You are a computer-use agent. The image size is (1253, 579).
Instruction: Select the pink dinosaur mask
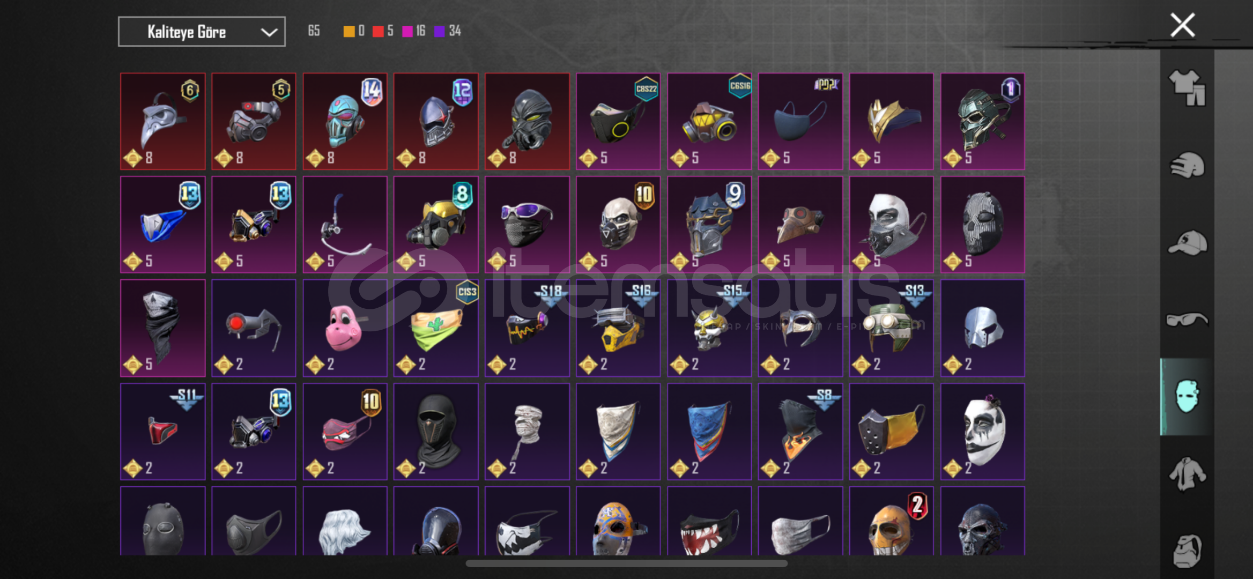pyautogui.click(x=345, y=328)
